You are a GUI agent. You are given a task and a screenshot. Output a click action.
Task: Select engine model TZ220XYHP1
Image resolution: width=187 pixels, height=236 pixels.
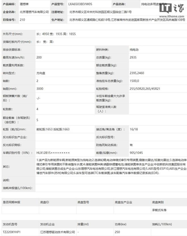[11, 232]
